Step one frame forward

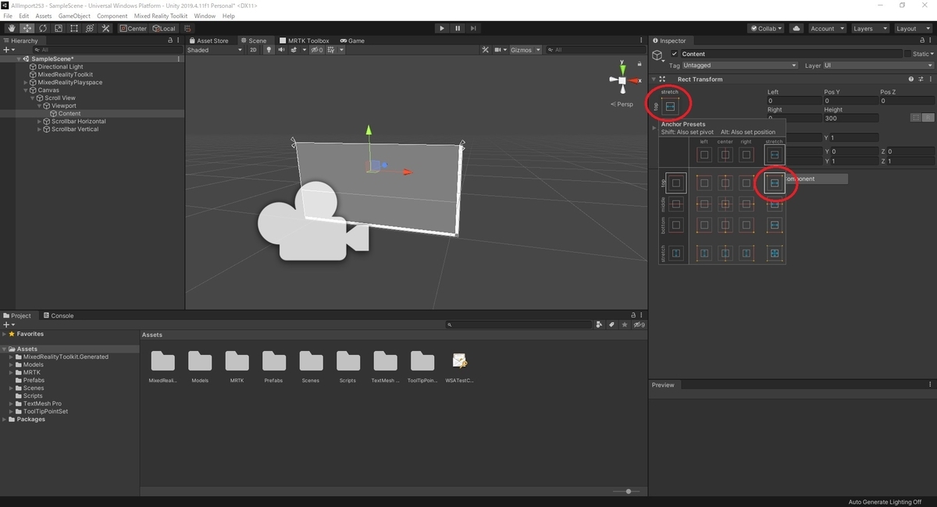coord(473,28)
